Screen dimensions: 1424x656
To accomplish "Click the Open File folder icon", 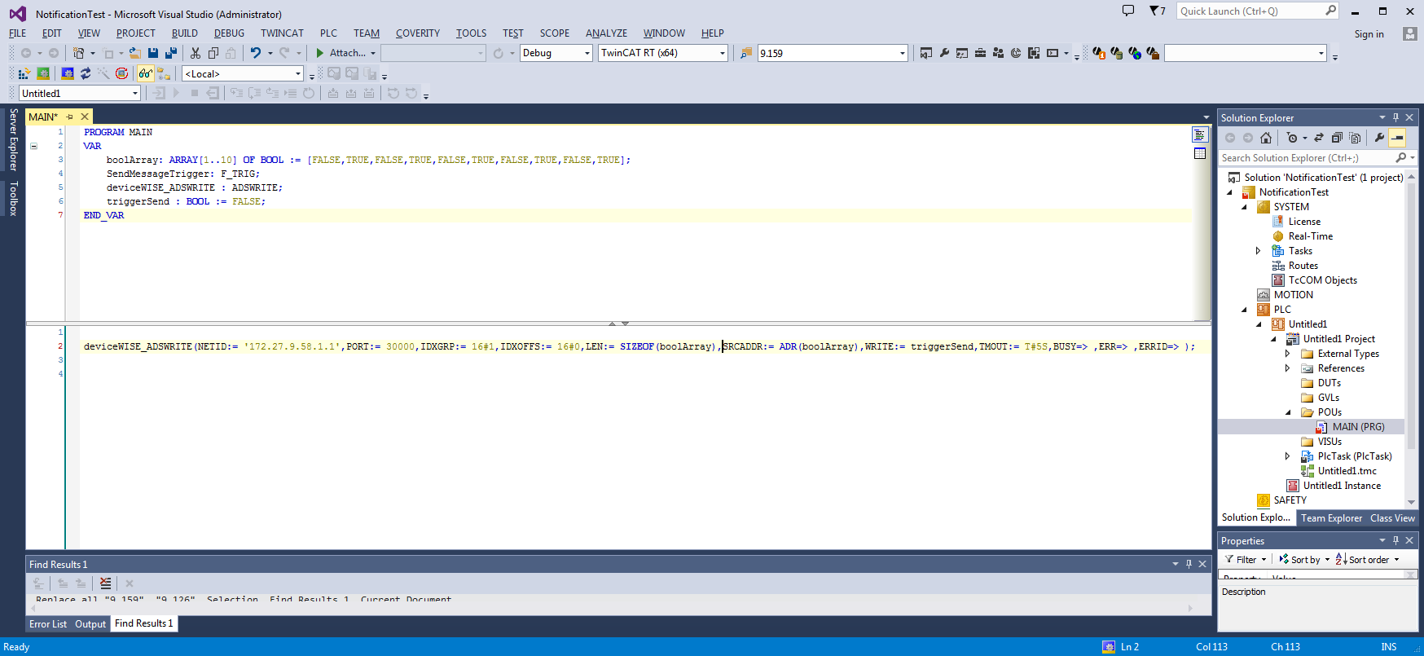I will pyautogui.click(x=135, y=53).
